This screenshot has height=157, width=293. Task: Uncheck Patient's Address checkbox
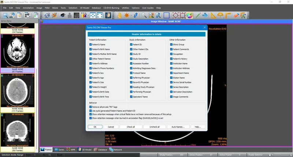[90, 64]
